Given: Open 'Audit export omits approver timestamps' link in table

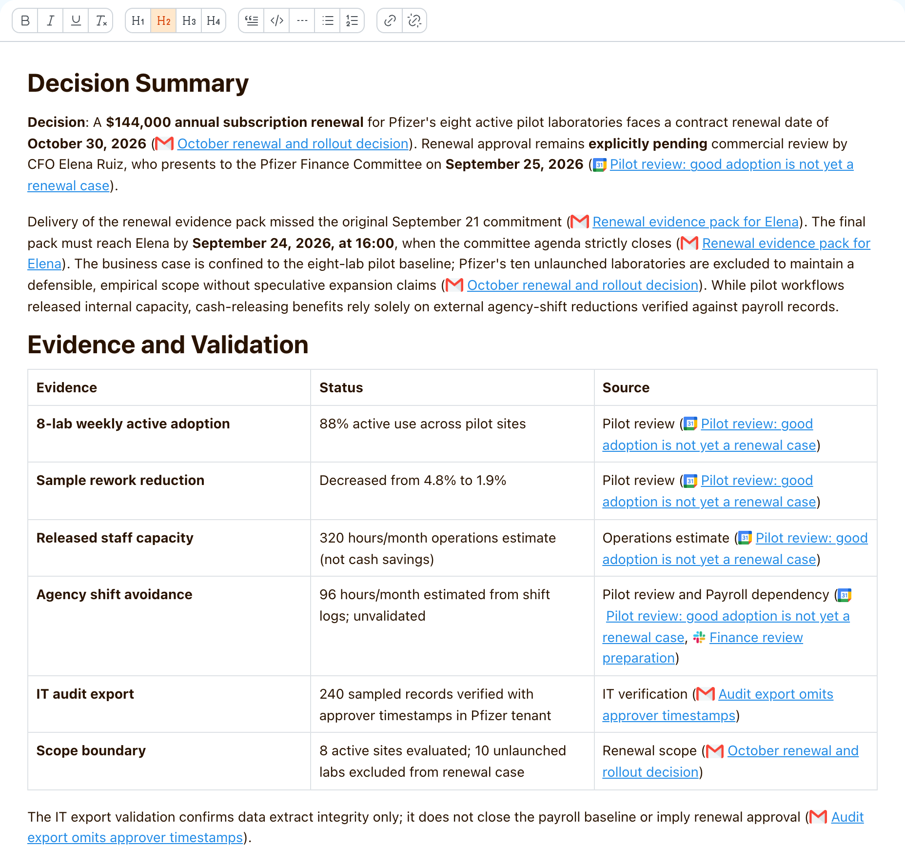Looking at the screenshot, I should pyautogui.click(x=776, y=694).
